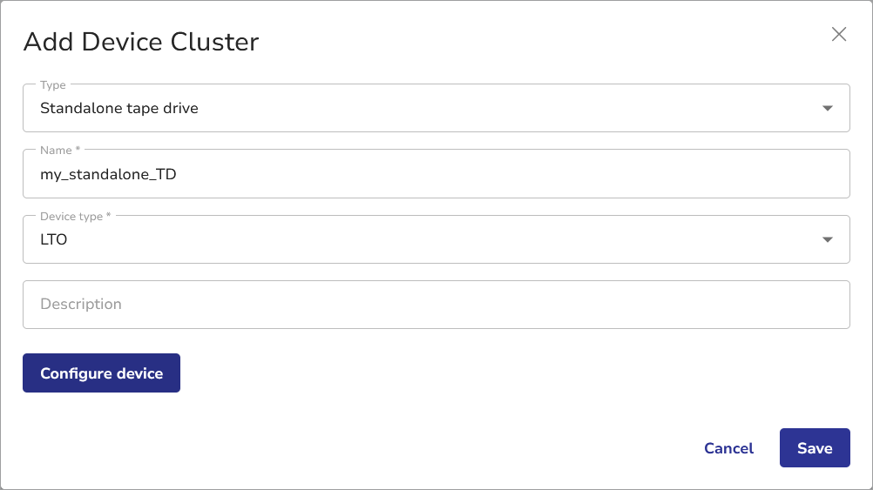Click the Type field label
The height and width of the screenshot is (490, 873).
[52, 85]
